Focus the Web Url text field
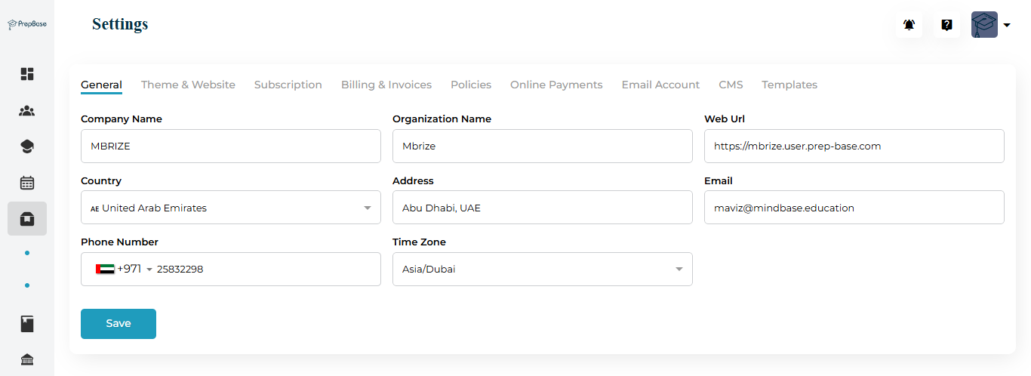1031x376 pixels. (854, 146)
